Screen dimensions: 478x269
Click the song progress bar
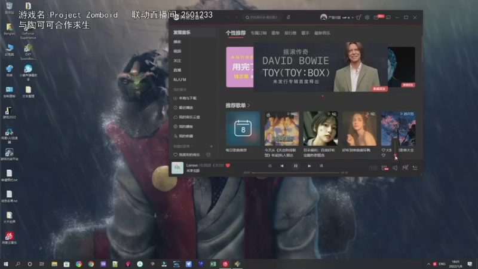click(x=296, y=173)
